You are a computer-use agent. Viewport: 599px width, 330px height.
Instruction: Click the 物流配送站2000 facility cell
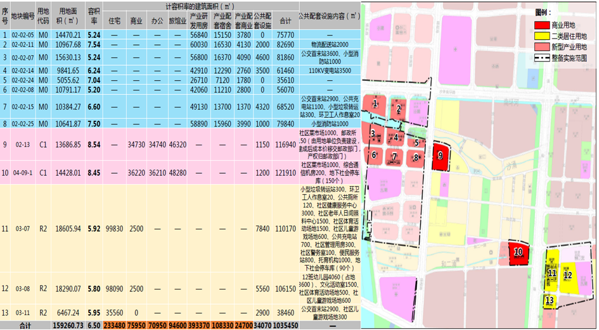tap(330, 45)
